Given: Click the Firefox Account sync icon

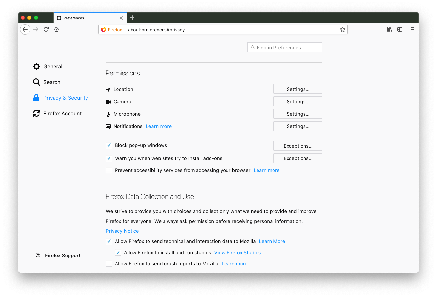Looking at the screenshot, I should pyautogui.click(x=36, y=113).
